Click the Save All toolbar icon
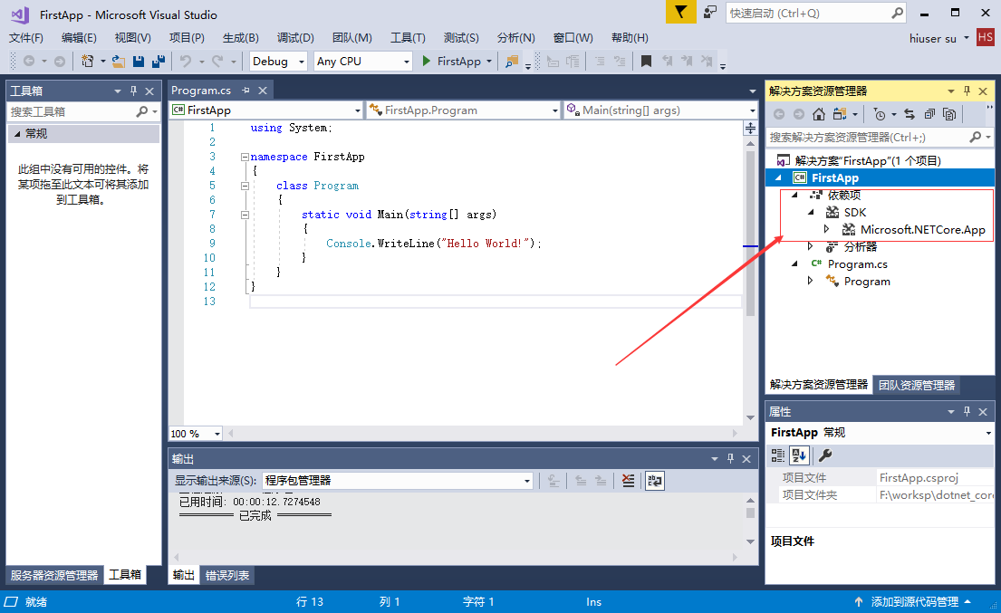 159,62
